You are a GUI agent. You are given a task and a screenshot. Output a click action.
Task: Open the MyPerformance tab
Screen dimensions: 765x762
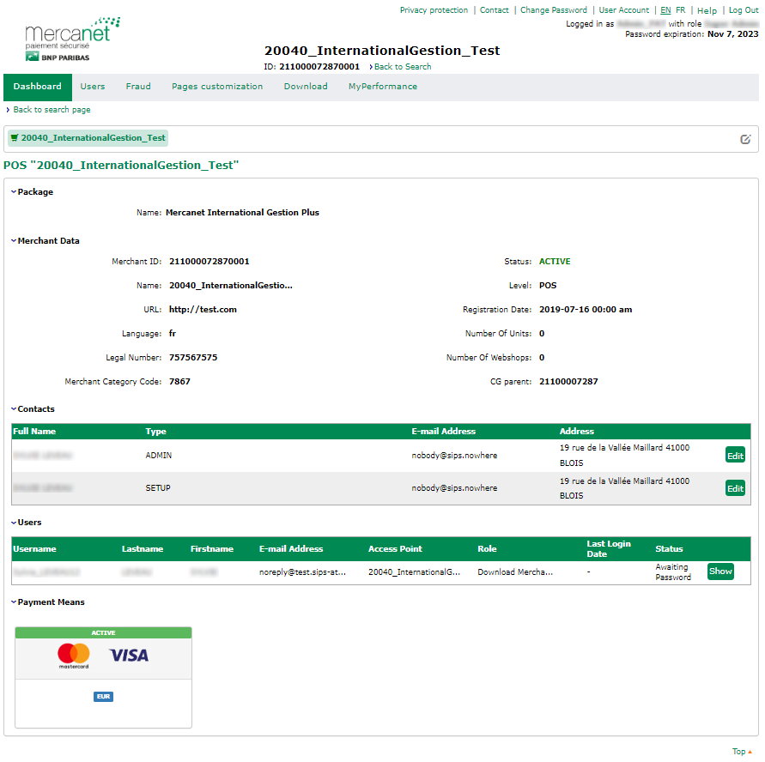382,87
